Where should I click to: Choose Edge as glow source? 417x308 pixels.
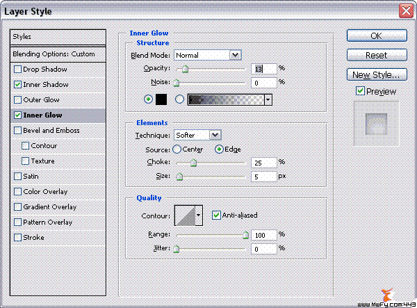[x=219, y=149]
